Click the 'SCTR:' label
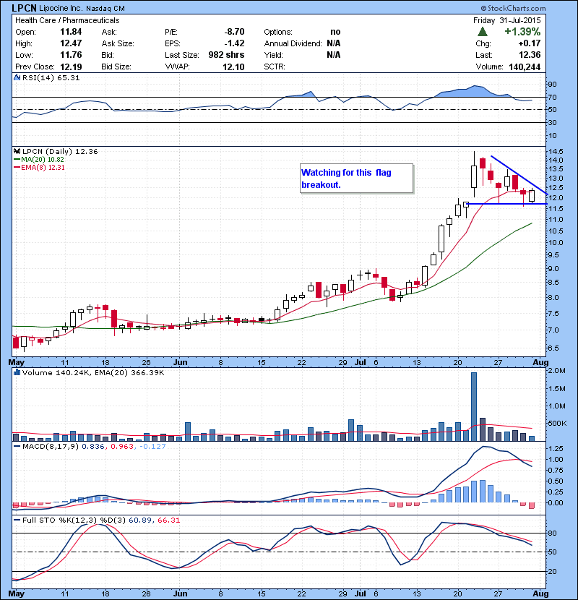The height and width of the screenshot is (600, 578). click(275, 67)
